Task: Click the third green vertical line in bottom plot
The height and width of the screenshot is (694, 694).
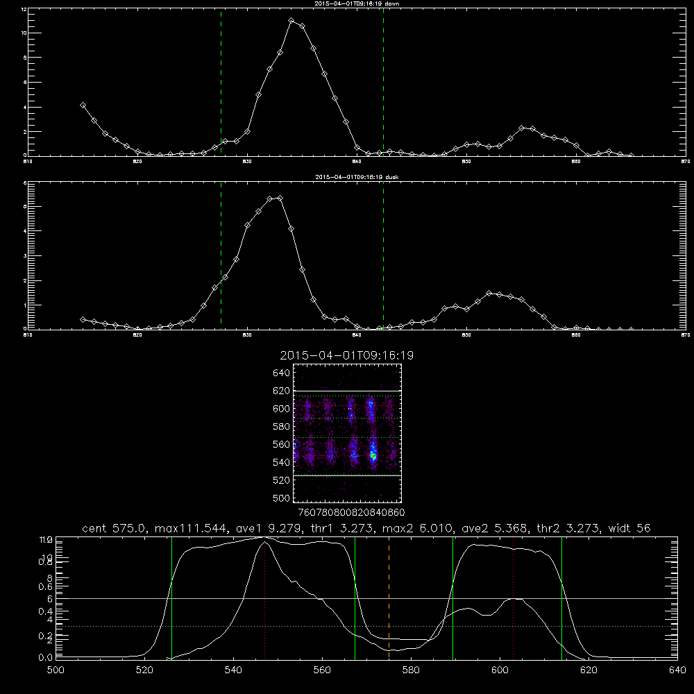Action: click(x=452, y=598)
